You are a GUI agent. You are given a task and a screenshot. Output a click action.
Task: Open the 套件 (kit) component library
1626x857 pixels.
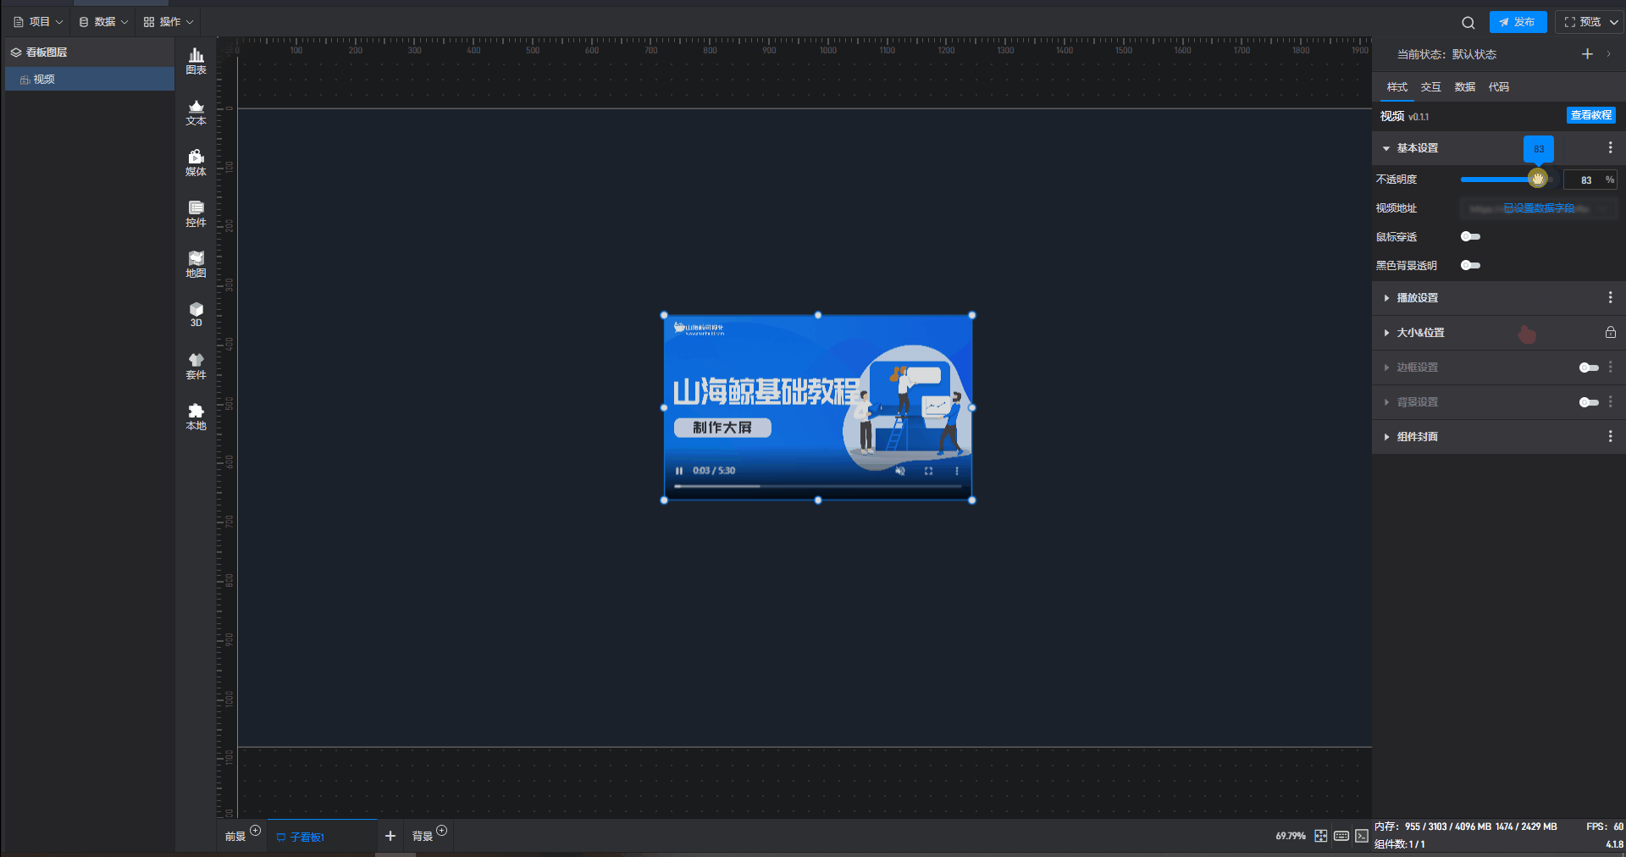pyautogui.click(x=196, y=366)
